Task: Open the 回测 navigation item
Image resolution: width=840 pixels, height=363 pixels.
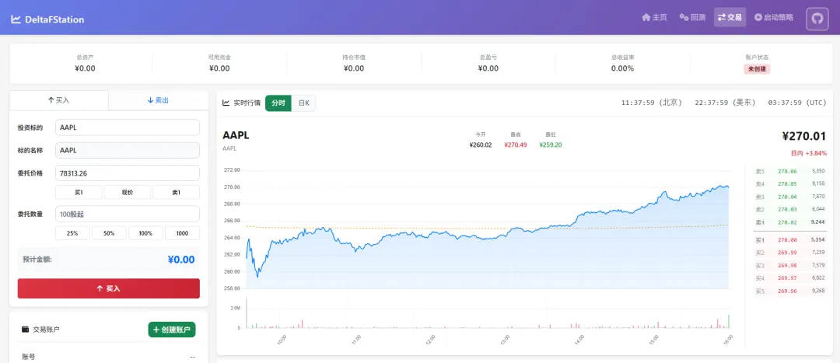Action: [692, 17]
